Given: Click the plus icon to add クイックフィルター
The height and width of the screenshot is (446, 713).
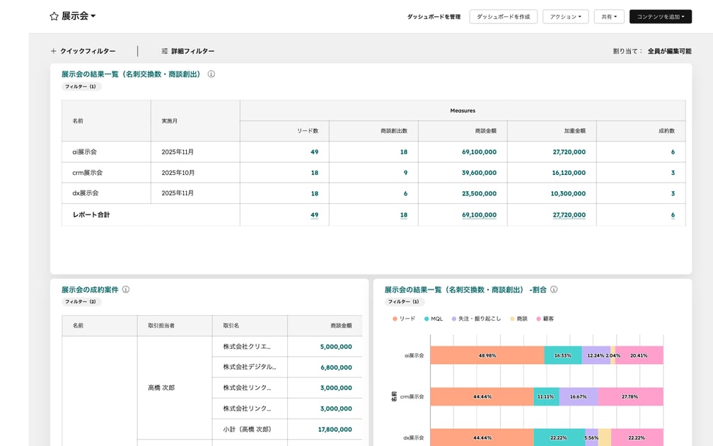Looking at the screenshot, I should (52, 50).
